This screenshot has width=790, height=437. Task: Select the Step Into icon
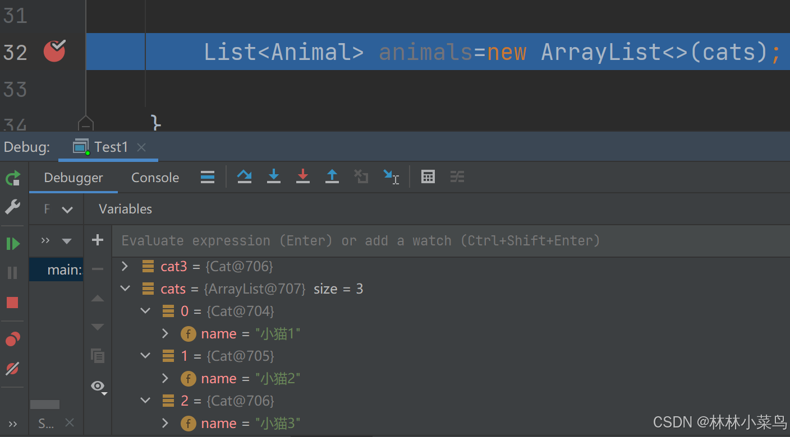click(274, 176)
